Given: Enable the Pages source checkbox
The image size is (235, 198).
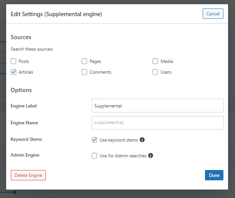Looking at the screenshot, I should click(84, 61).
